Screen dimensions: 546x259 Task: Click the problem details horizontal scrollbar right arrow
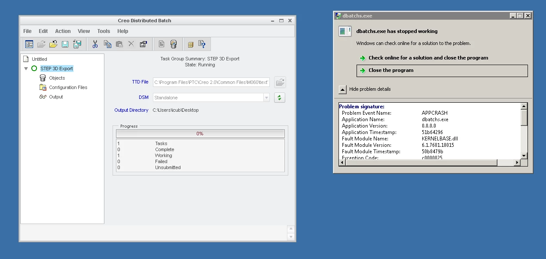[x=517, y=163]
